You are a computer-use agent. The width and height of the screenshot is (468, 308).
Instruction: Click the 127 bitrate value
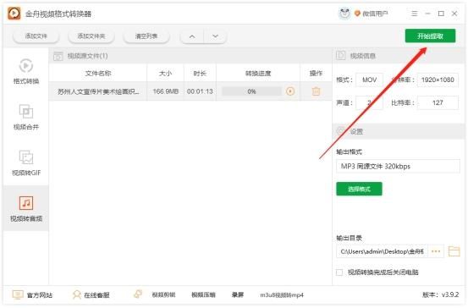coord(438,102)
